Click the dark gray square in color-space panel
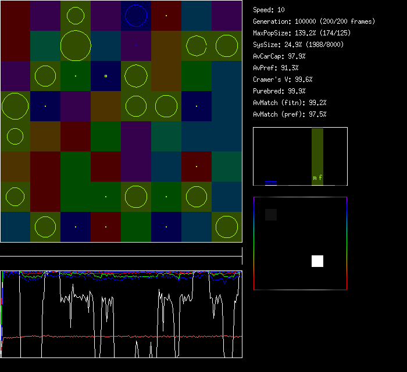Viewport: 407px width, 372px height. pos(271,215)
